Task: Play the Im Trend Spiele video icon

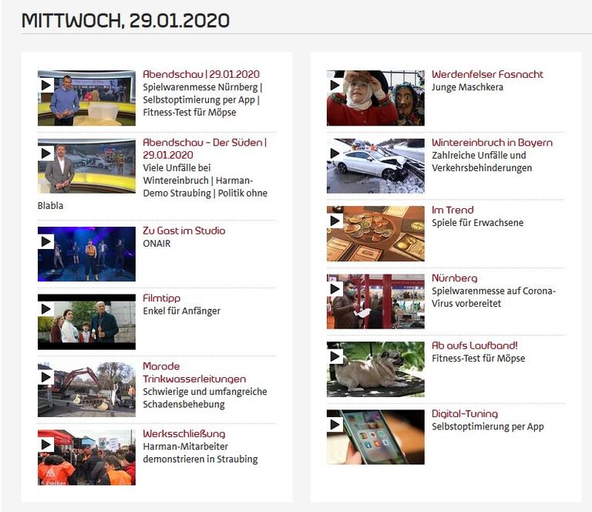Action: (335, 221)
